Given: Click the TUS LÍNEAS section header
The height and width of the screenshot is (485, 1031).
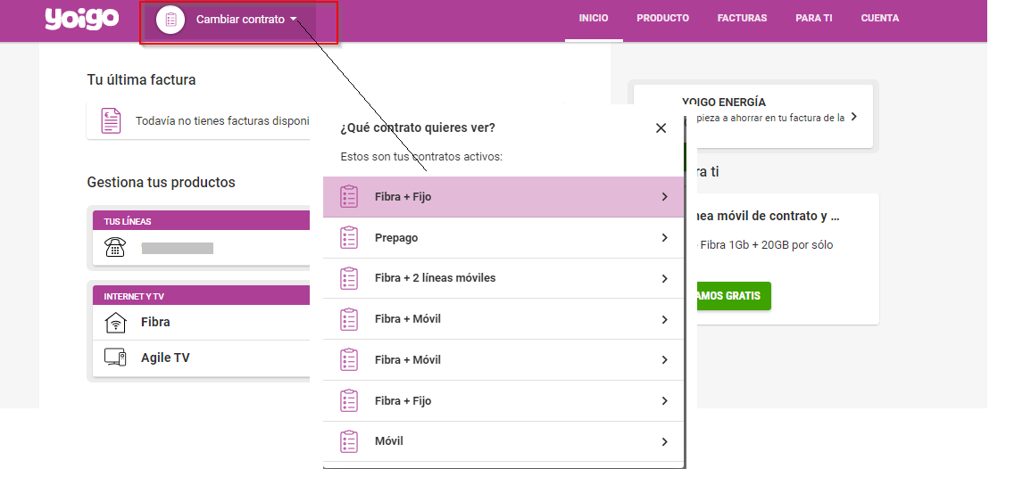Looking at the screenshot, I should pyautogui.click(x=201, y=220).
